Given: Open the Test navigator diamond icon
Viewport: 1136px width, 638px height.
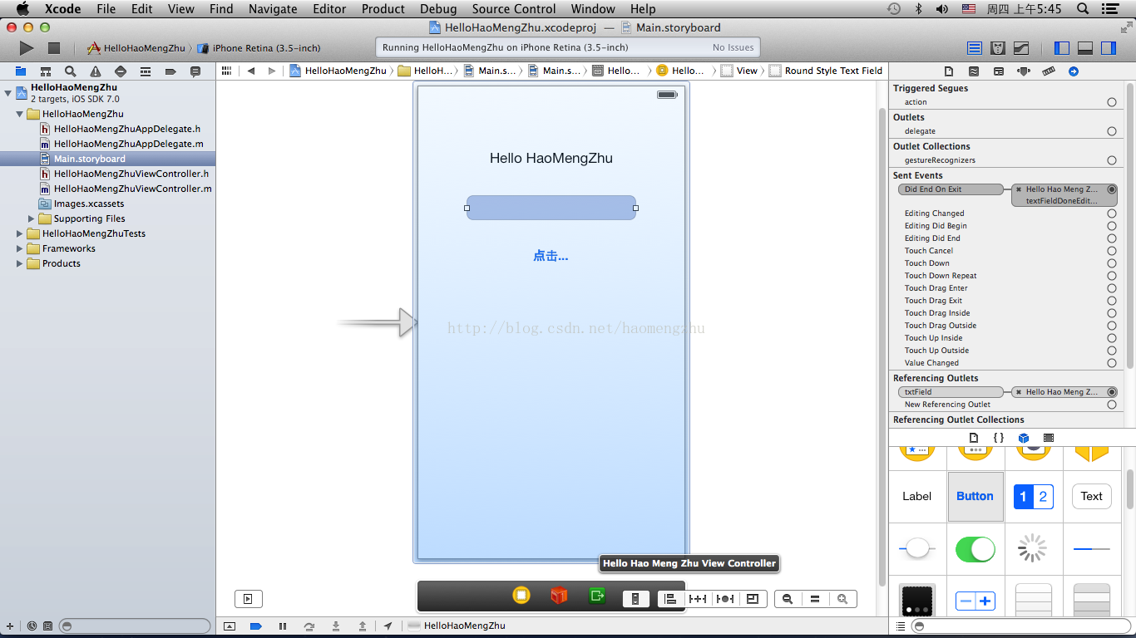Looking at the screenshot, I should pyautogui.click(x=121, y=71).
